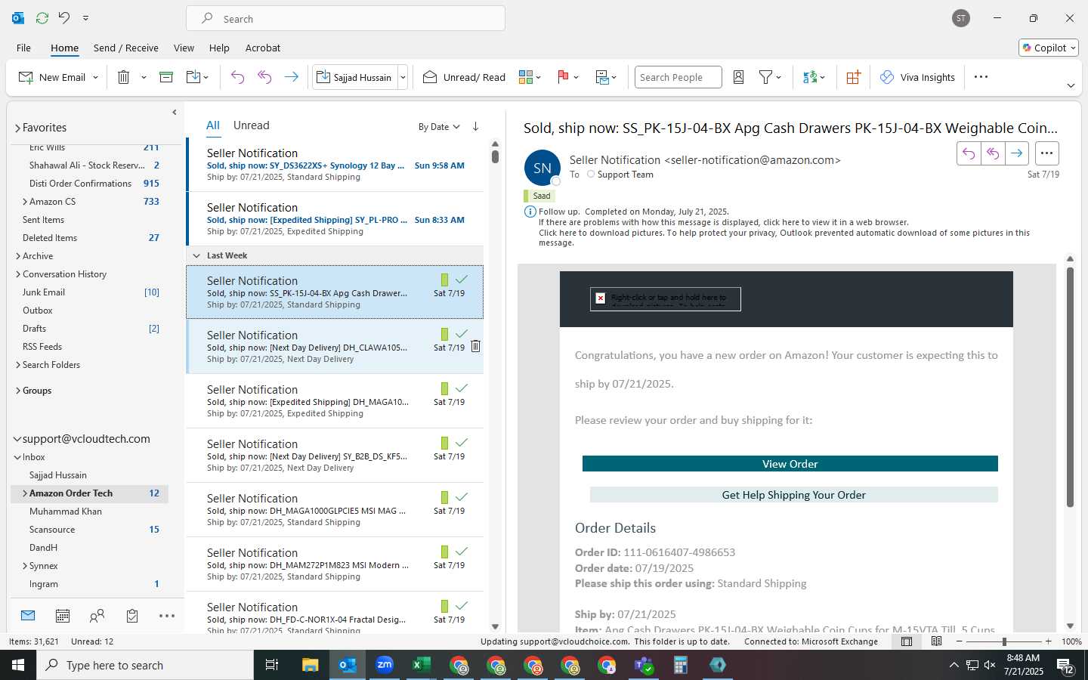1088x680 pixels.
Task: Click the View Order button
Action: point(790,463)
